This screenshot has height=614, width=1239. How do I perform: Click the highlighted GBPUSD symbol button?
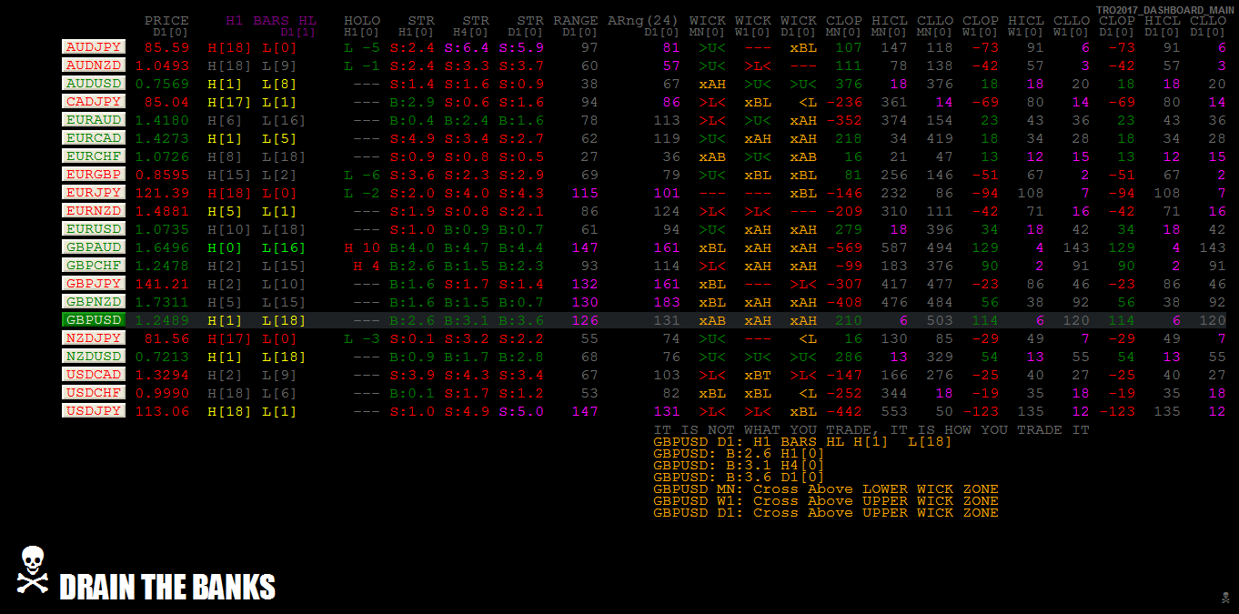pos(93,319)
